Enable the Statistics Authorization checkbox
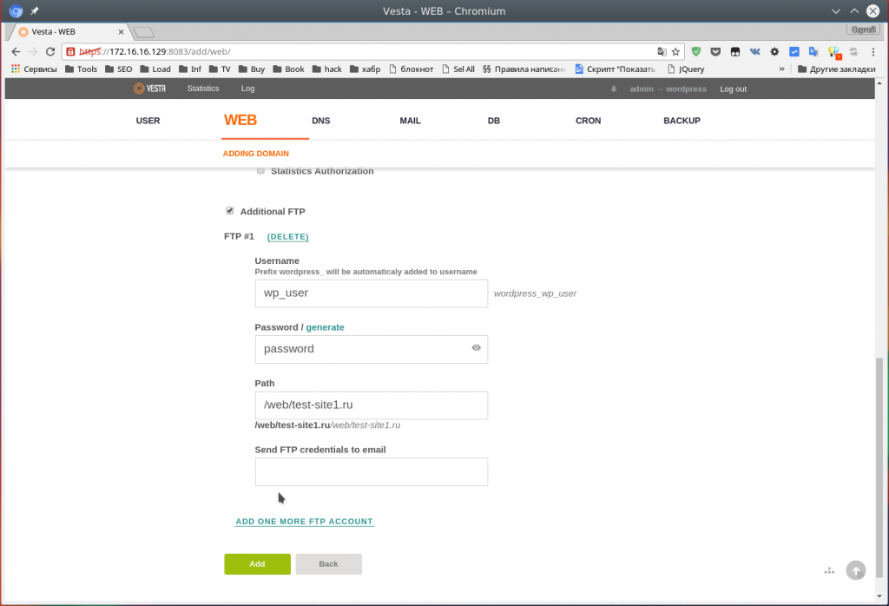This screenshot has width=889, height=606. click(260, 171)
